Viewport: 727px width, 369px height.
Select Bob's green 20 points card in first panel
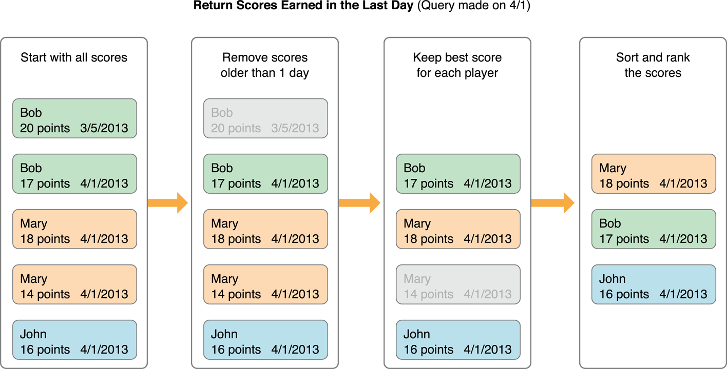75,118
